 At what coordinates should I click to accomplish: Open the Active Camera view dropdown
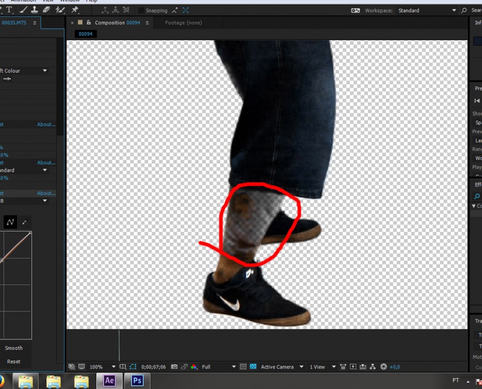(x=301, y=367)
